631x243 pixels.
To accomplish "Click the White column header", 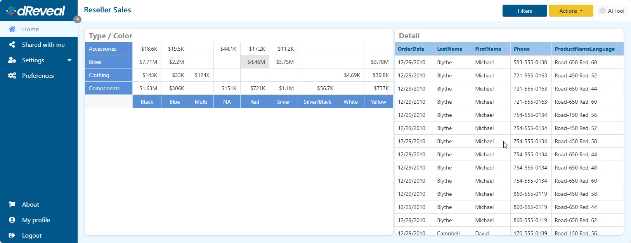I will coord(350,102).
